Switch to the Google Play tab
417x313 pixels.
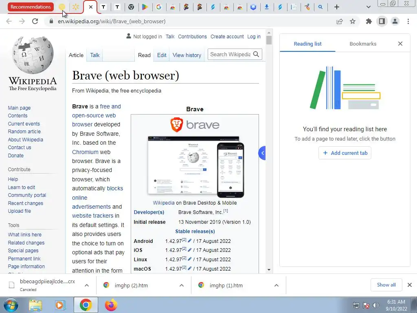pos(145,7)
